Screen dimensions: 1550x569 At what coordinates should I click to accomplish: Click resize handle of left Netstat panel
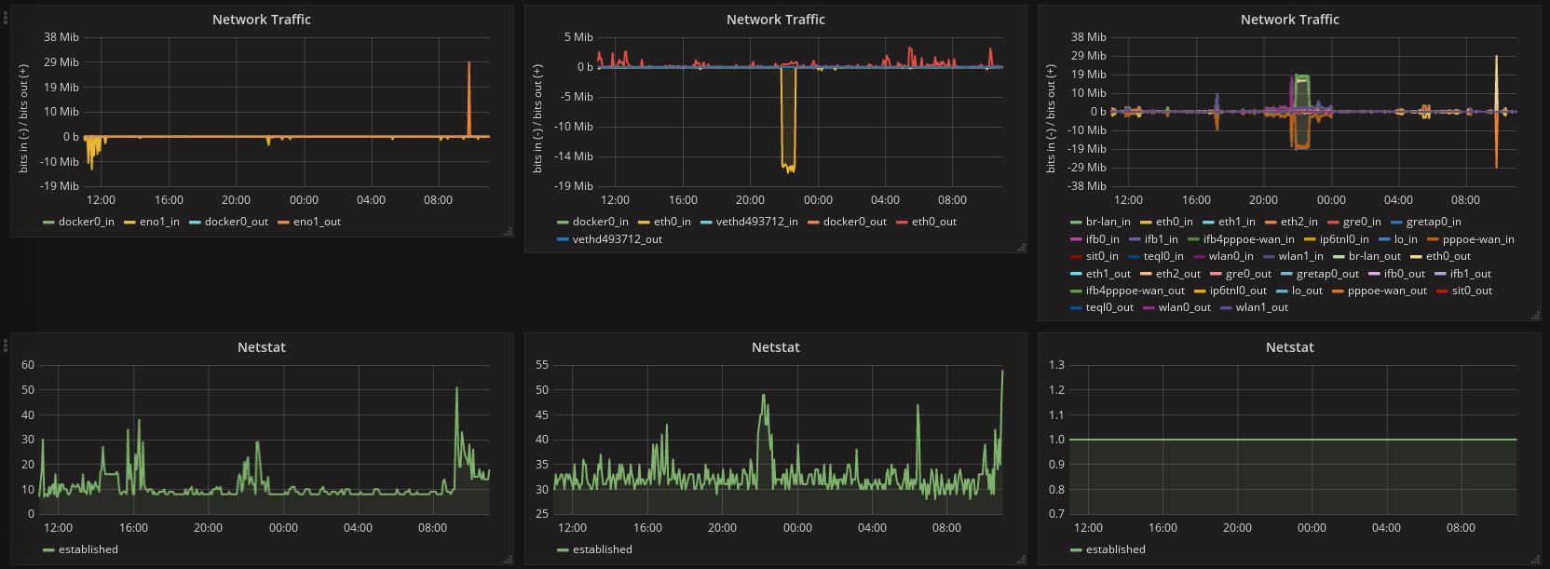[x=508, y=559]
